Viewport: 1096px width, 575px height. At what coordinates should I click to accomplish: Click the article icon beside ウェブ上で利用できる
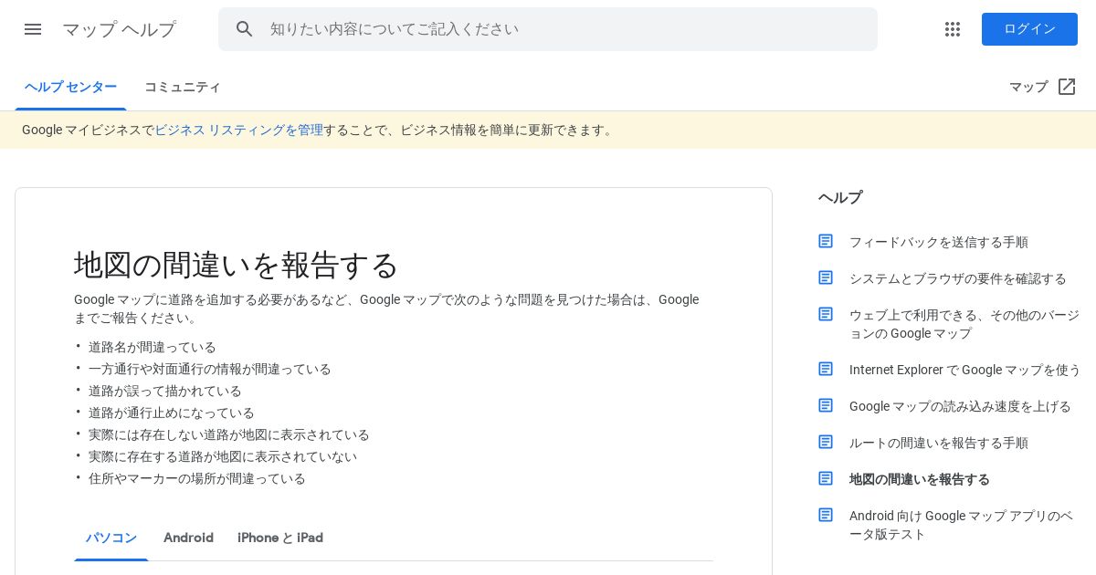826,314
